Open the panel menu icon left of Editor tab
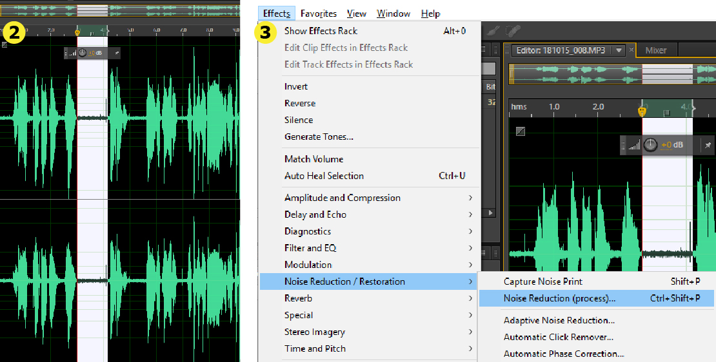The image size is (716, 362). pos(506,50)
